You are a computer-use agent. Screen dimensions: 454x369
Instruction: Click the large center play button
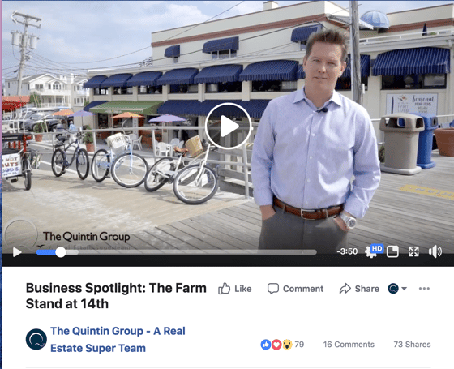click(x=228, y=127)
